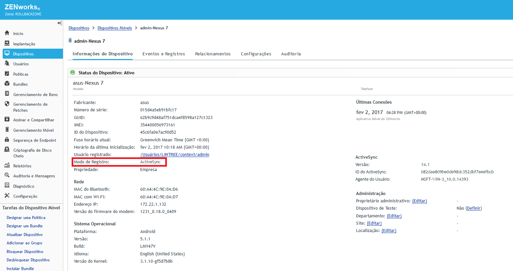The width and height of the screenshot is (513, 271).
Task: Edit the Departamento field
Action: (394, 216)
